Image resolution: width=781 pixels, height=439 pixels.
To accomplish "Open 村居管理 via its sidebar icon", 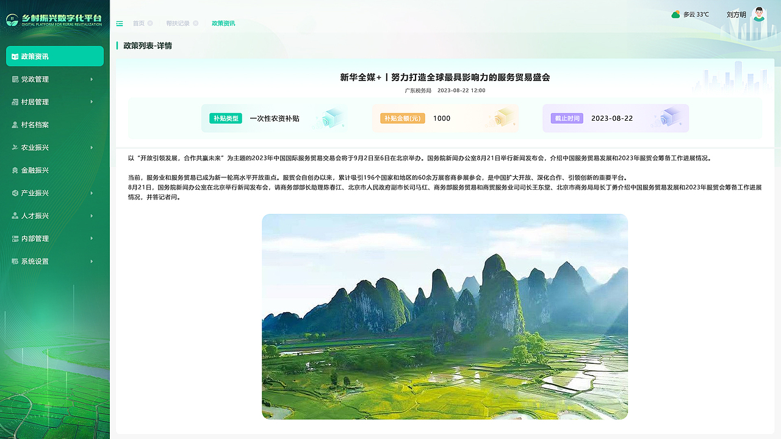I will tap(15, 102).
